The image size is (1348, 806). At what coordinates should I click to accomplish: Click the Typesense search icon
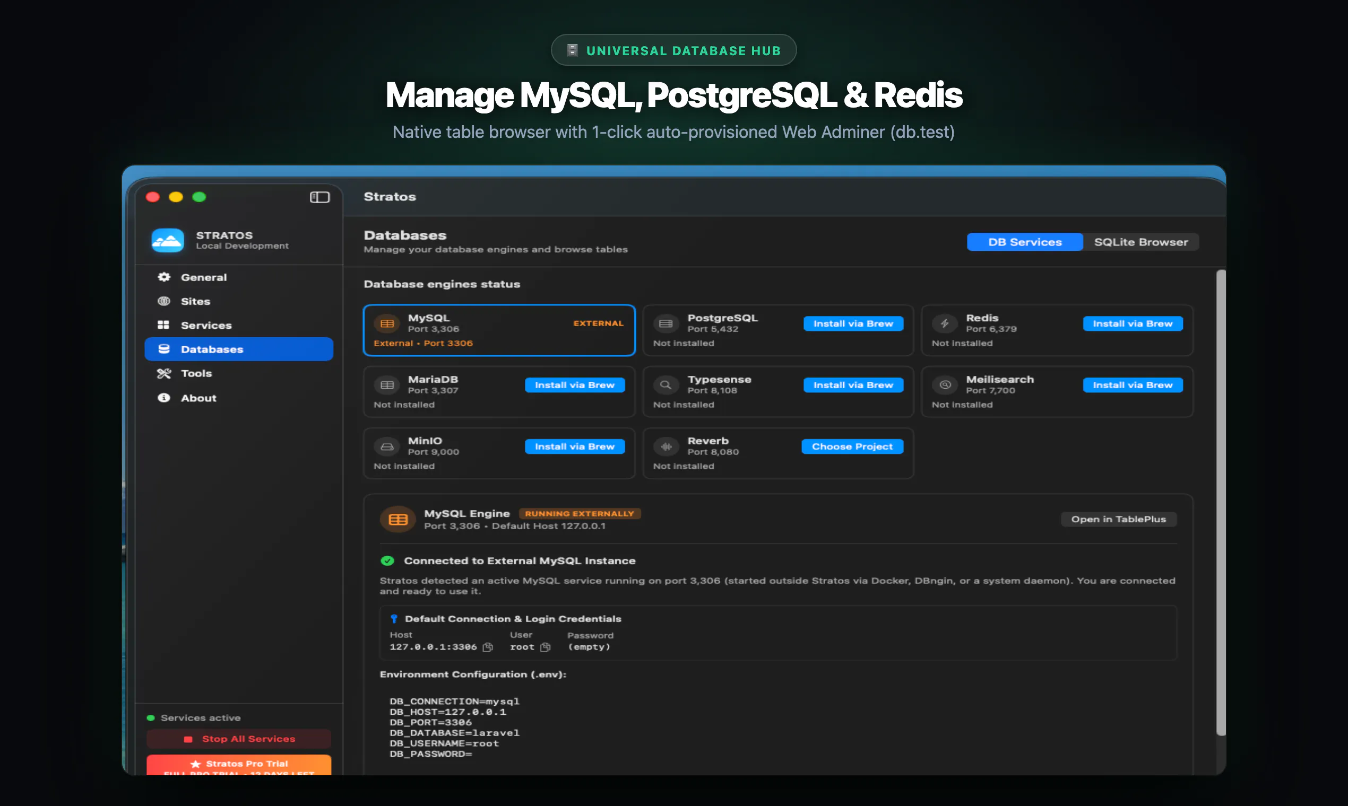pyautogui.click(x=666, y=385)
